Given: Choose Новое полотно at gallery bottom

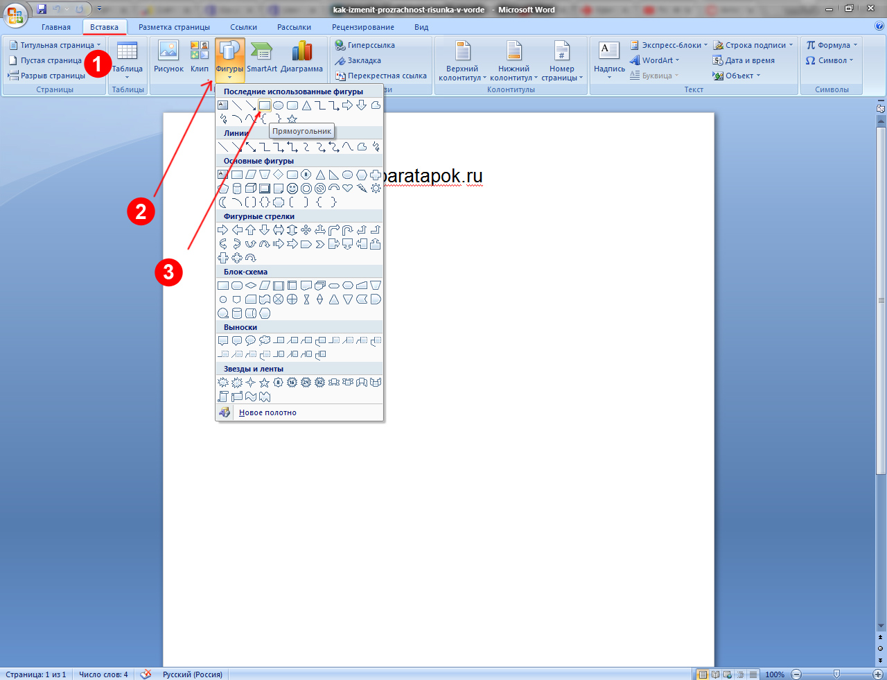Looking at the screenshot, I should [x=267, y=412].
